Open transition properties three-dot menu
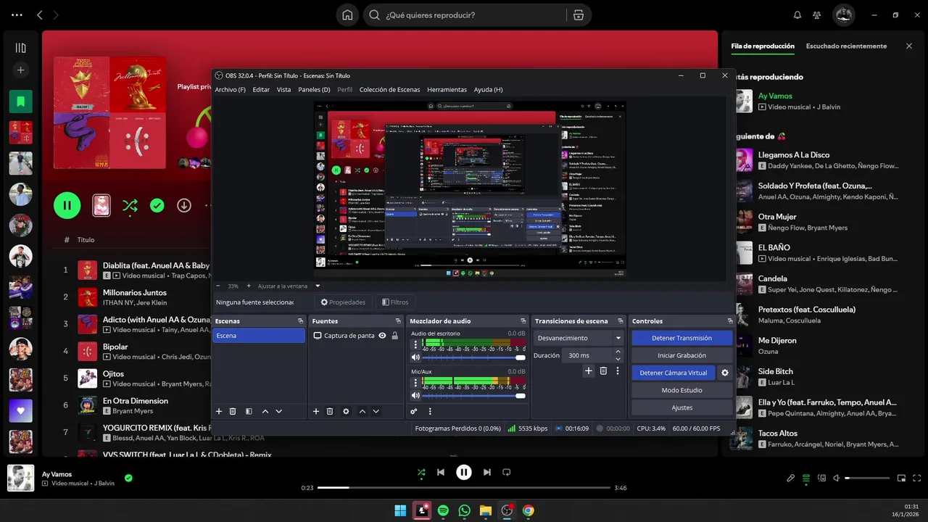The image size is (928, 522). coord(618,370)
